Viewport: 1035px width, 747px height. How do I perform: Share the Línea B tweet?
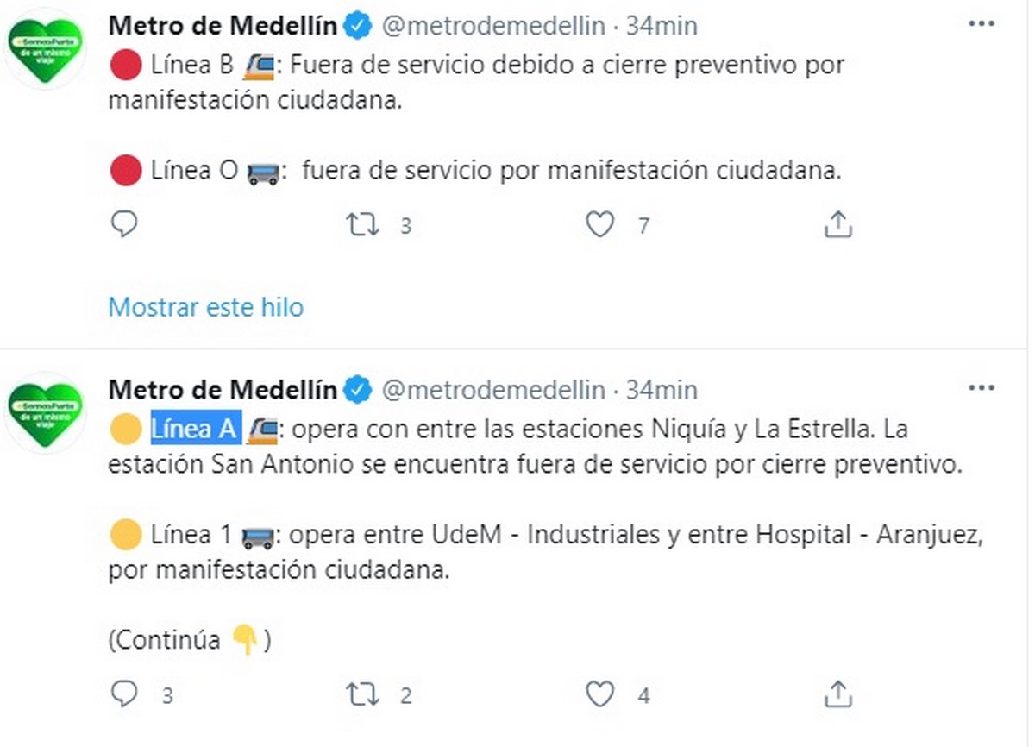coord(837,225)
